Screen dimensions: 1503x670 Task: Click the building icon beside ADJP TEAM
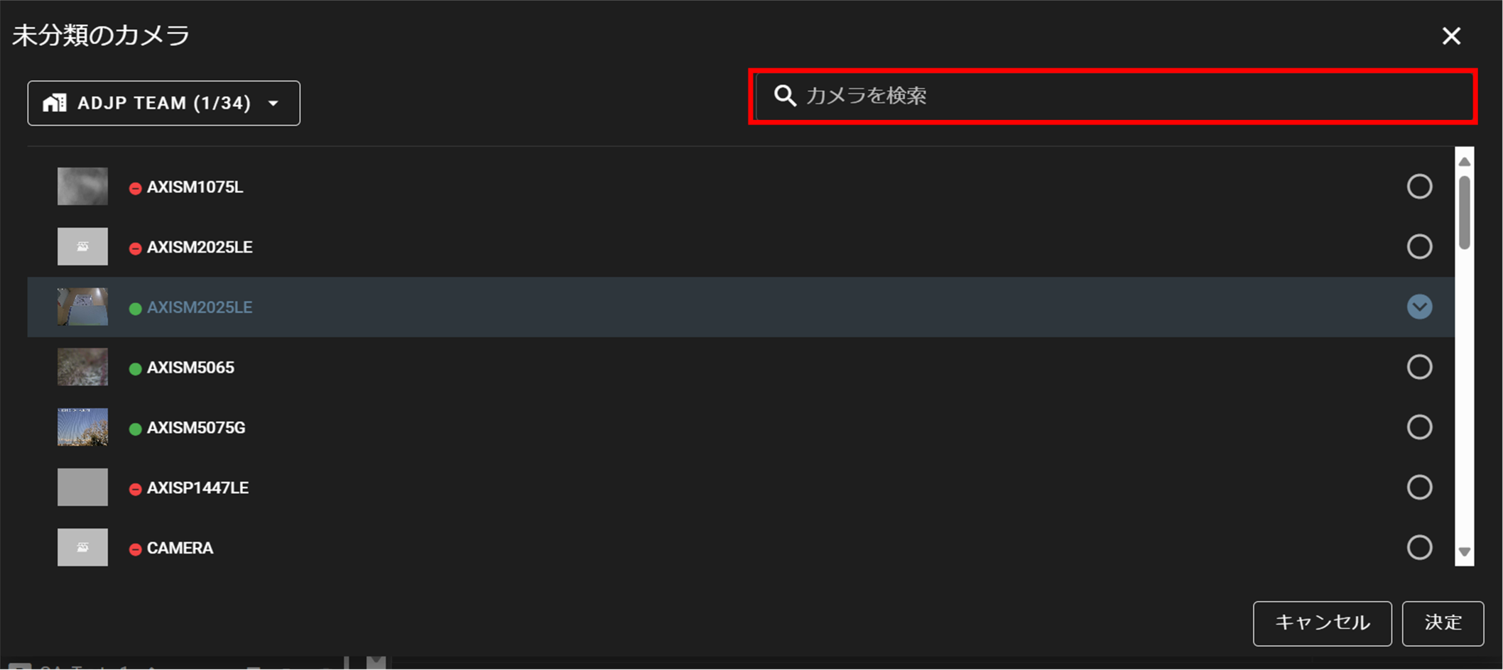(x=55, y=103)
